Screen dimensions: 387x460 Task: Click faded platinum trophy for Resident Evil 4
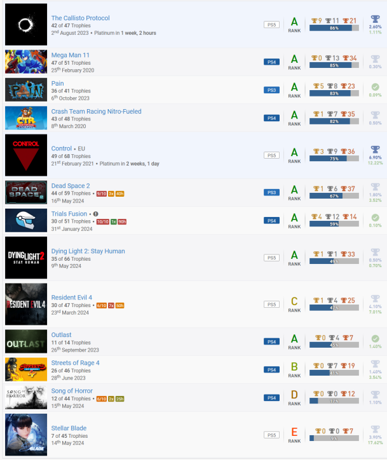click(x=376, y=299)
